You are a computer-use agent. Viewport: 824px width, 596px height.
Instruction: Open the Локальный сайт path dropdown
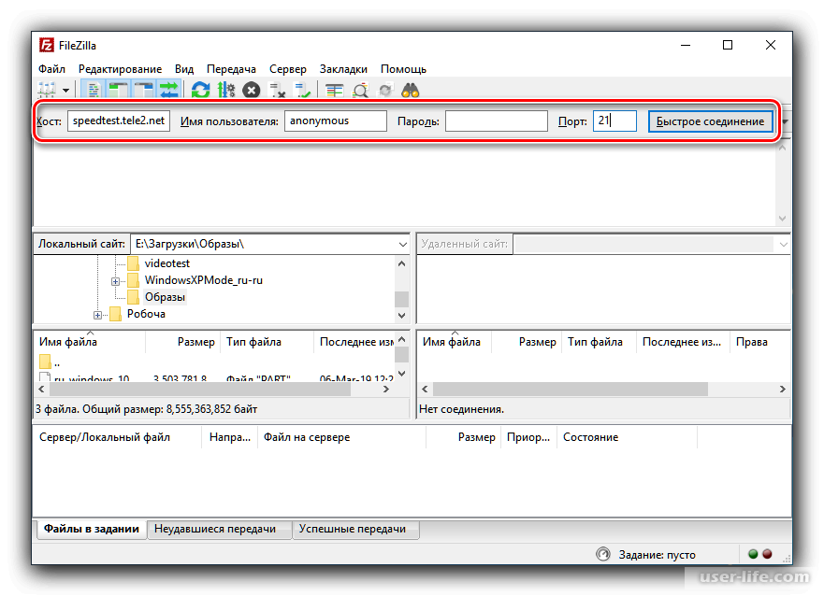click(x=402, y=244)
